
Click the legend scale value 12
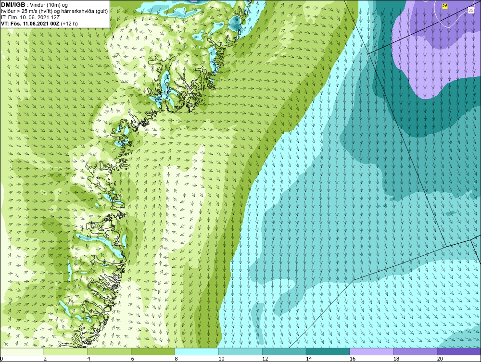coord(265,359)
